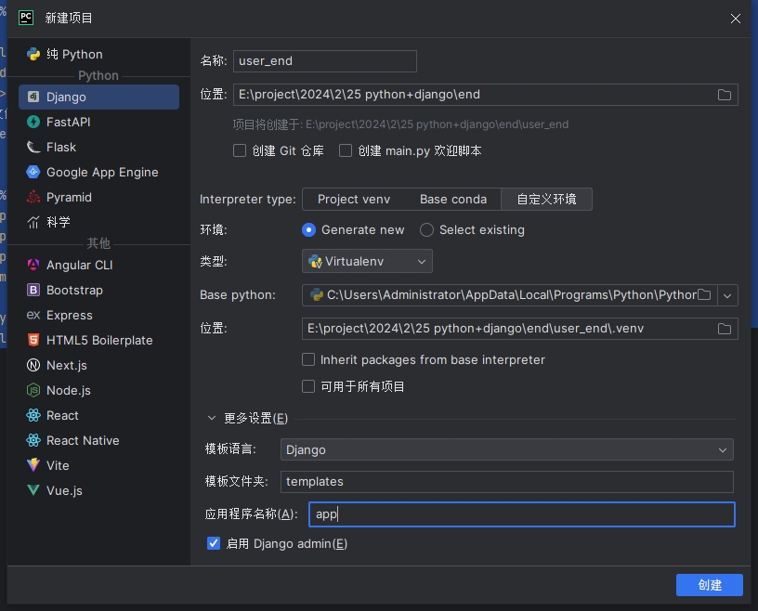Pick the Angular CLI icon
The width and height of the screenshot is (758, 611).
click(x=33, y=265)
